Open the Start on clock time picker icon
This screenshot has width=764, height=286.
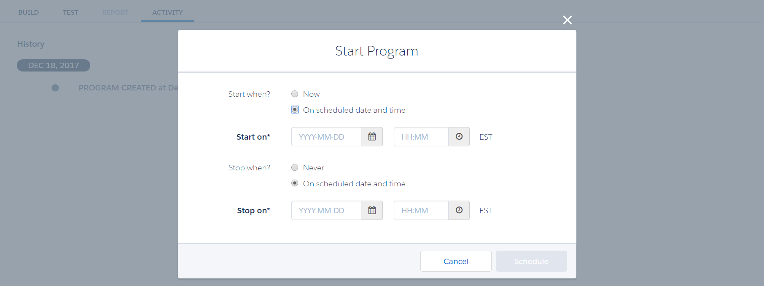click(458, 137)
